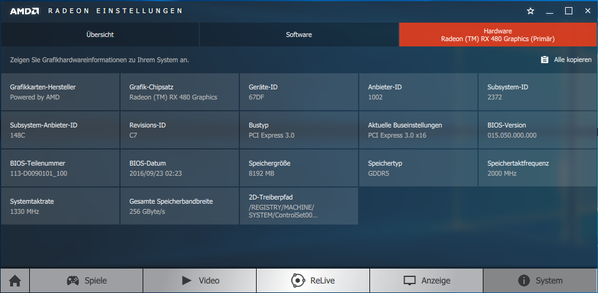The height and width of the screenshot is (293, 598).
Task: Open the Spiele gamepad section
Action: coord(86,281)
